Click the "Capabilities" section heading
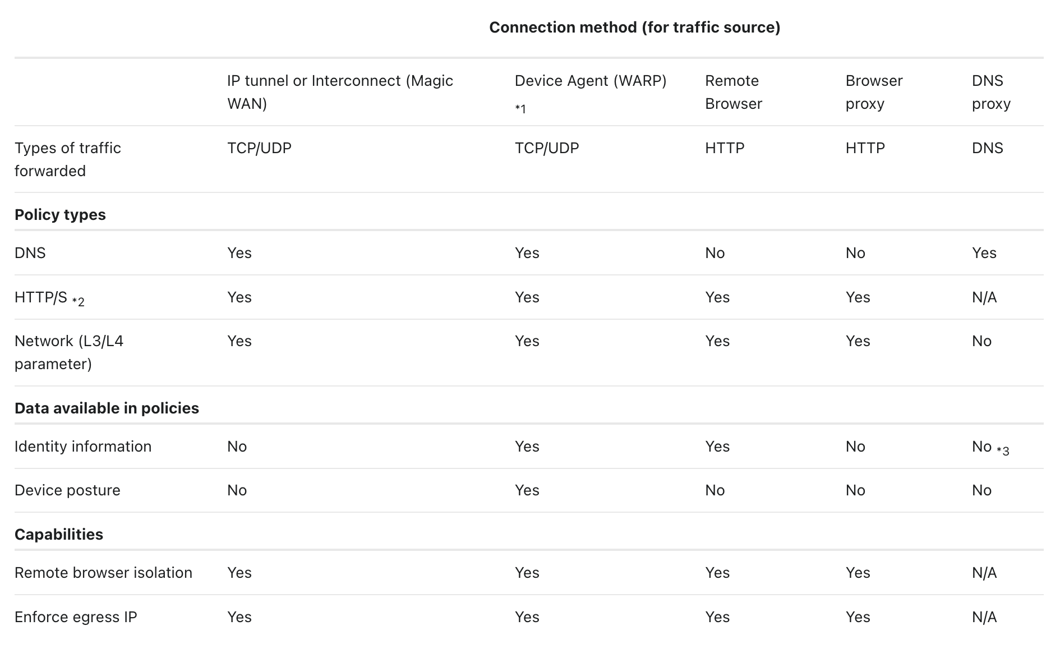Image resolution: width=1060 pixels, height=653 pixels. [59, 535]
